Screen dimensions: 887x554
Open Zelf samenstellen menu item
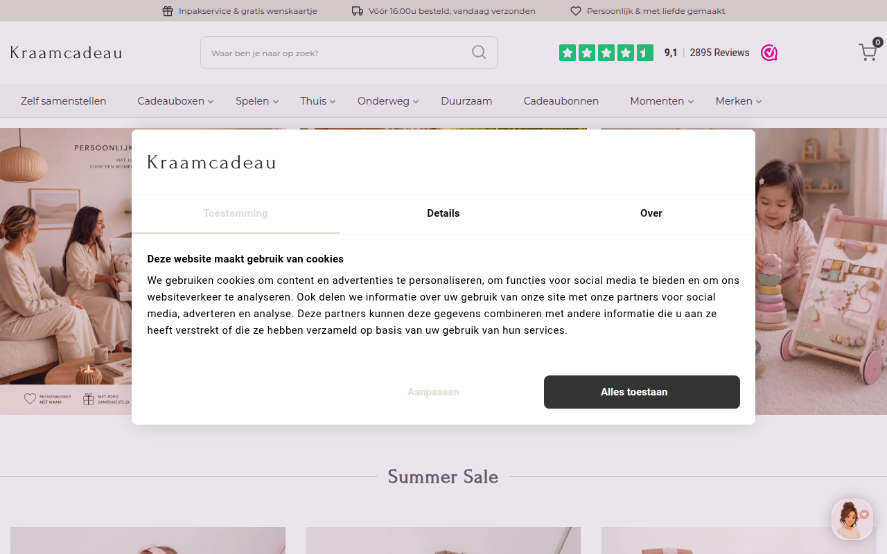[64, 101]
